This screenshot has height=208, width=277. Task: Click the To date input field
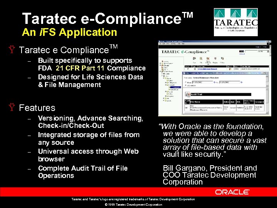[x=229, y=82]
